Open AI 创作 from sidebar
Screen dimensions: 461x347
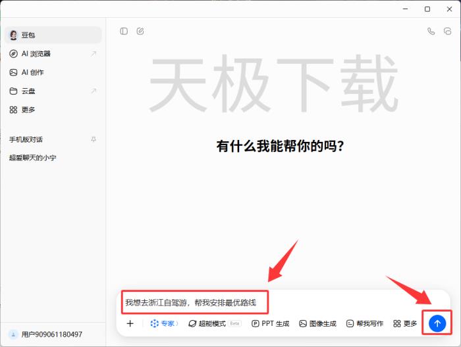pos(33,72)
